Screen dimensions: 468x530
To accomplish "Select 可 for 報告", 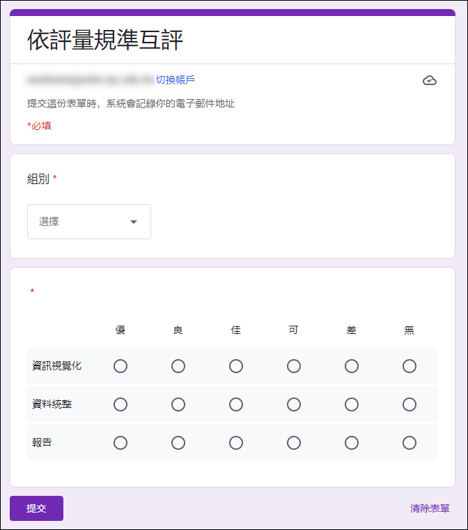I will click(x=294, y=443).
